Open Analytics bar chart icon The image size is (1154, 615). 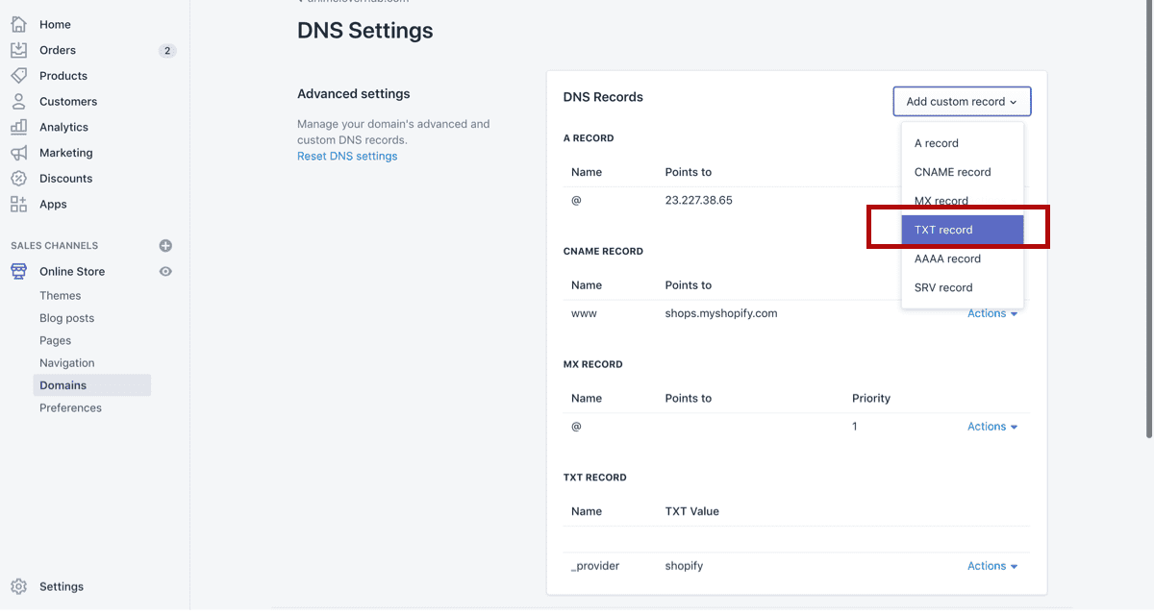pyautogui.click(x=19, y=127)
